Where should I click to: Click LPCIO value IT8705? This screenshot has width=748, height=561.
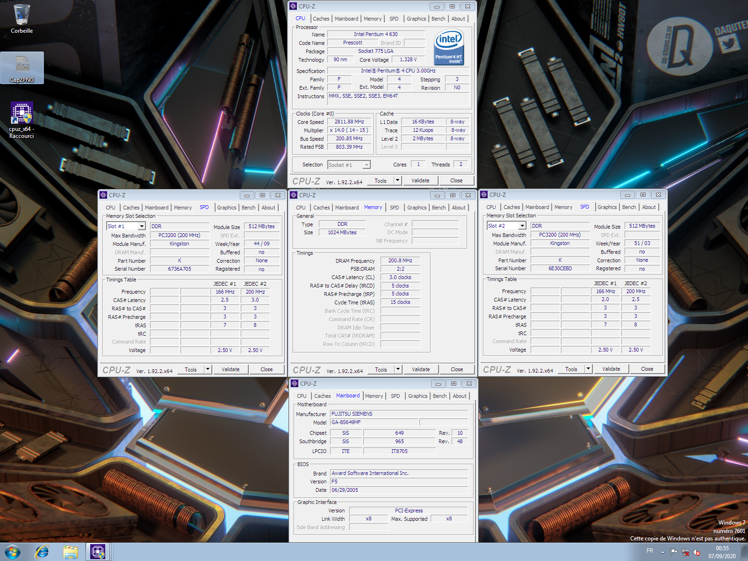(399, 451)
